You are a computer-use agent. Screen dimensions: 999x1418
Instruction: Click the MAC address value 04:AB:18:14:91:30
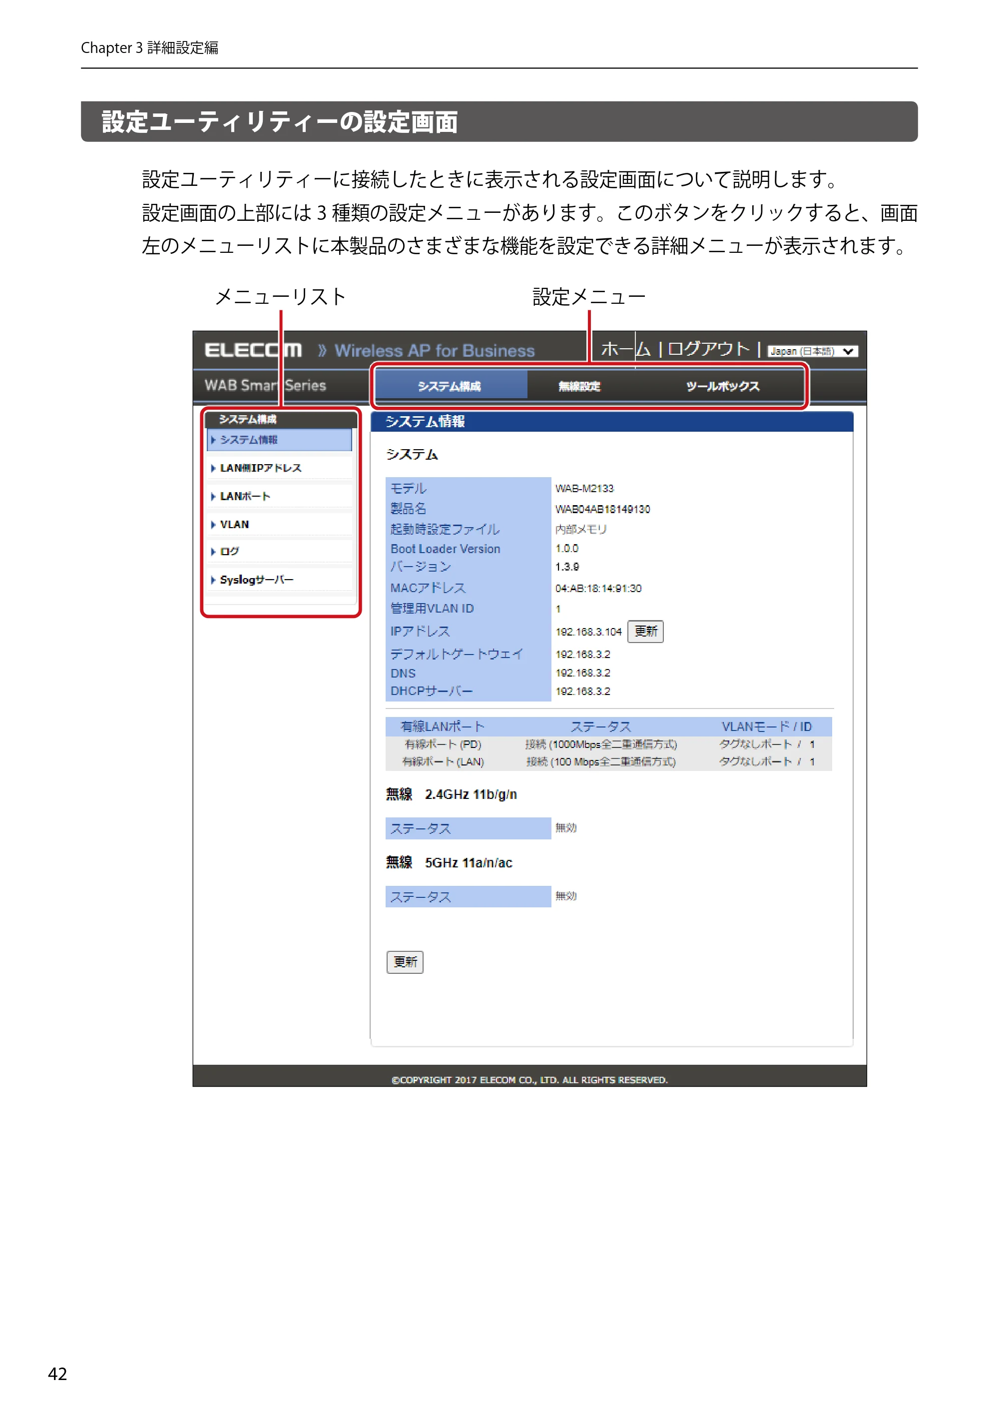598,588
